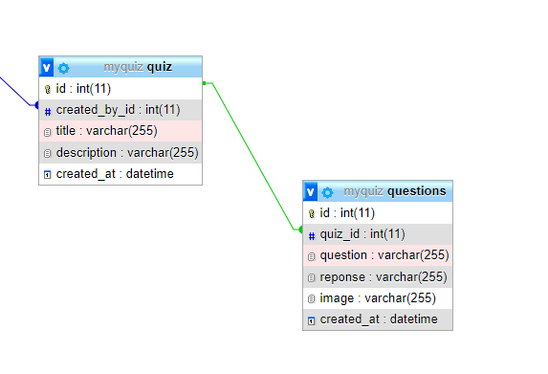This screenshot has height=374, width=548.
Task: Click the text icon beside description column
Action: coord(47,153)
